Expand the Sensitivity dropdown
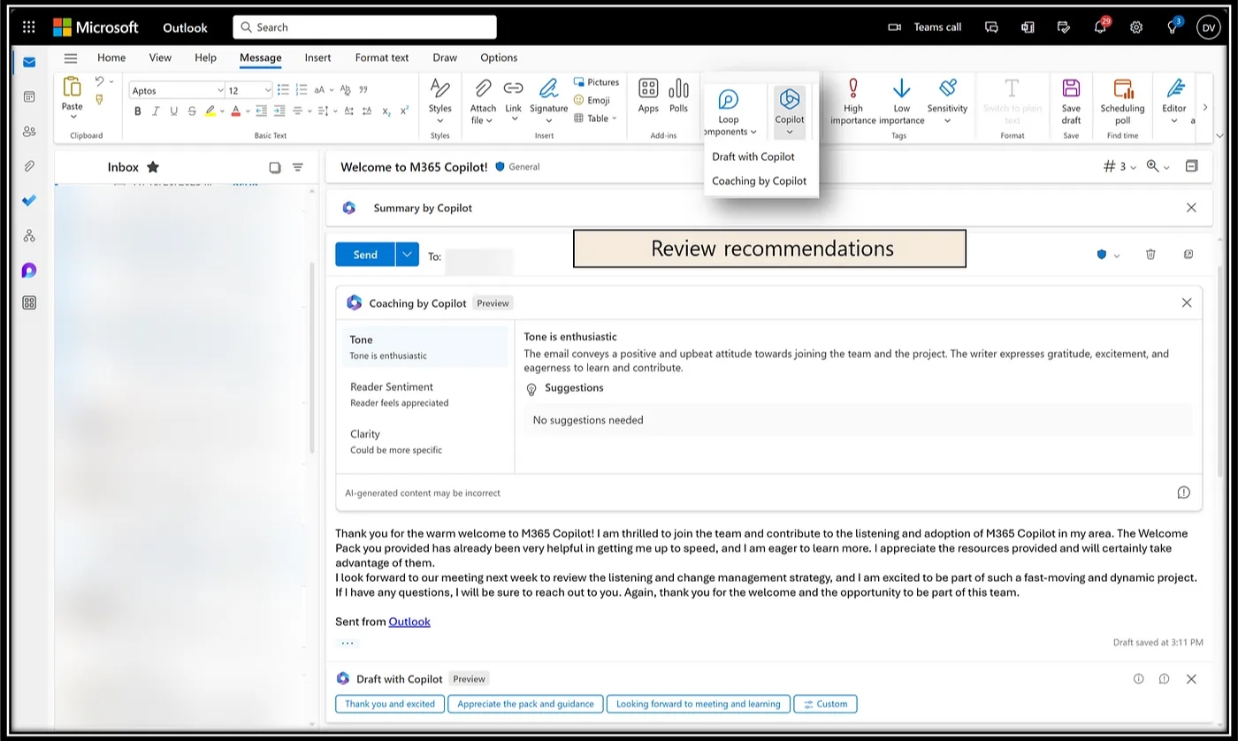The width and height of the screenshot is (1238, 741). pos(947,120)
